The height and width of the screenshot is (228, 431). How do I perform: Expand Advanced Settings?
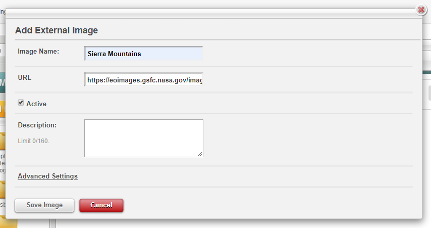tap(48, 176)
